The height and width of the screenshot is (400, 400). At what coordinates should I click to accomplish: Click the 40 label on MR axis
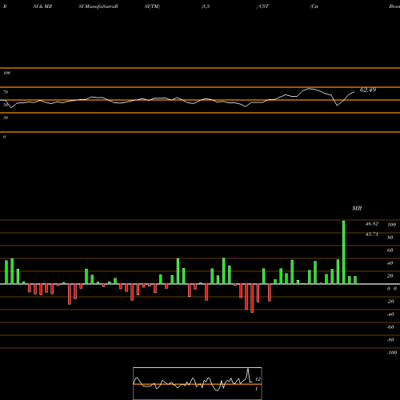[x=390, y=263]
